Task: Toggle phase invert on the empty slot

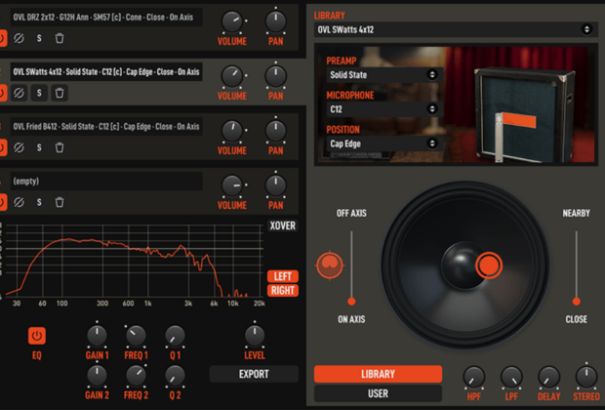Action: [19, 202]
